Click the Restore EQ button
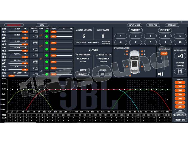The image size is (188, 143). pyautogui.click(x=180, y=115)
